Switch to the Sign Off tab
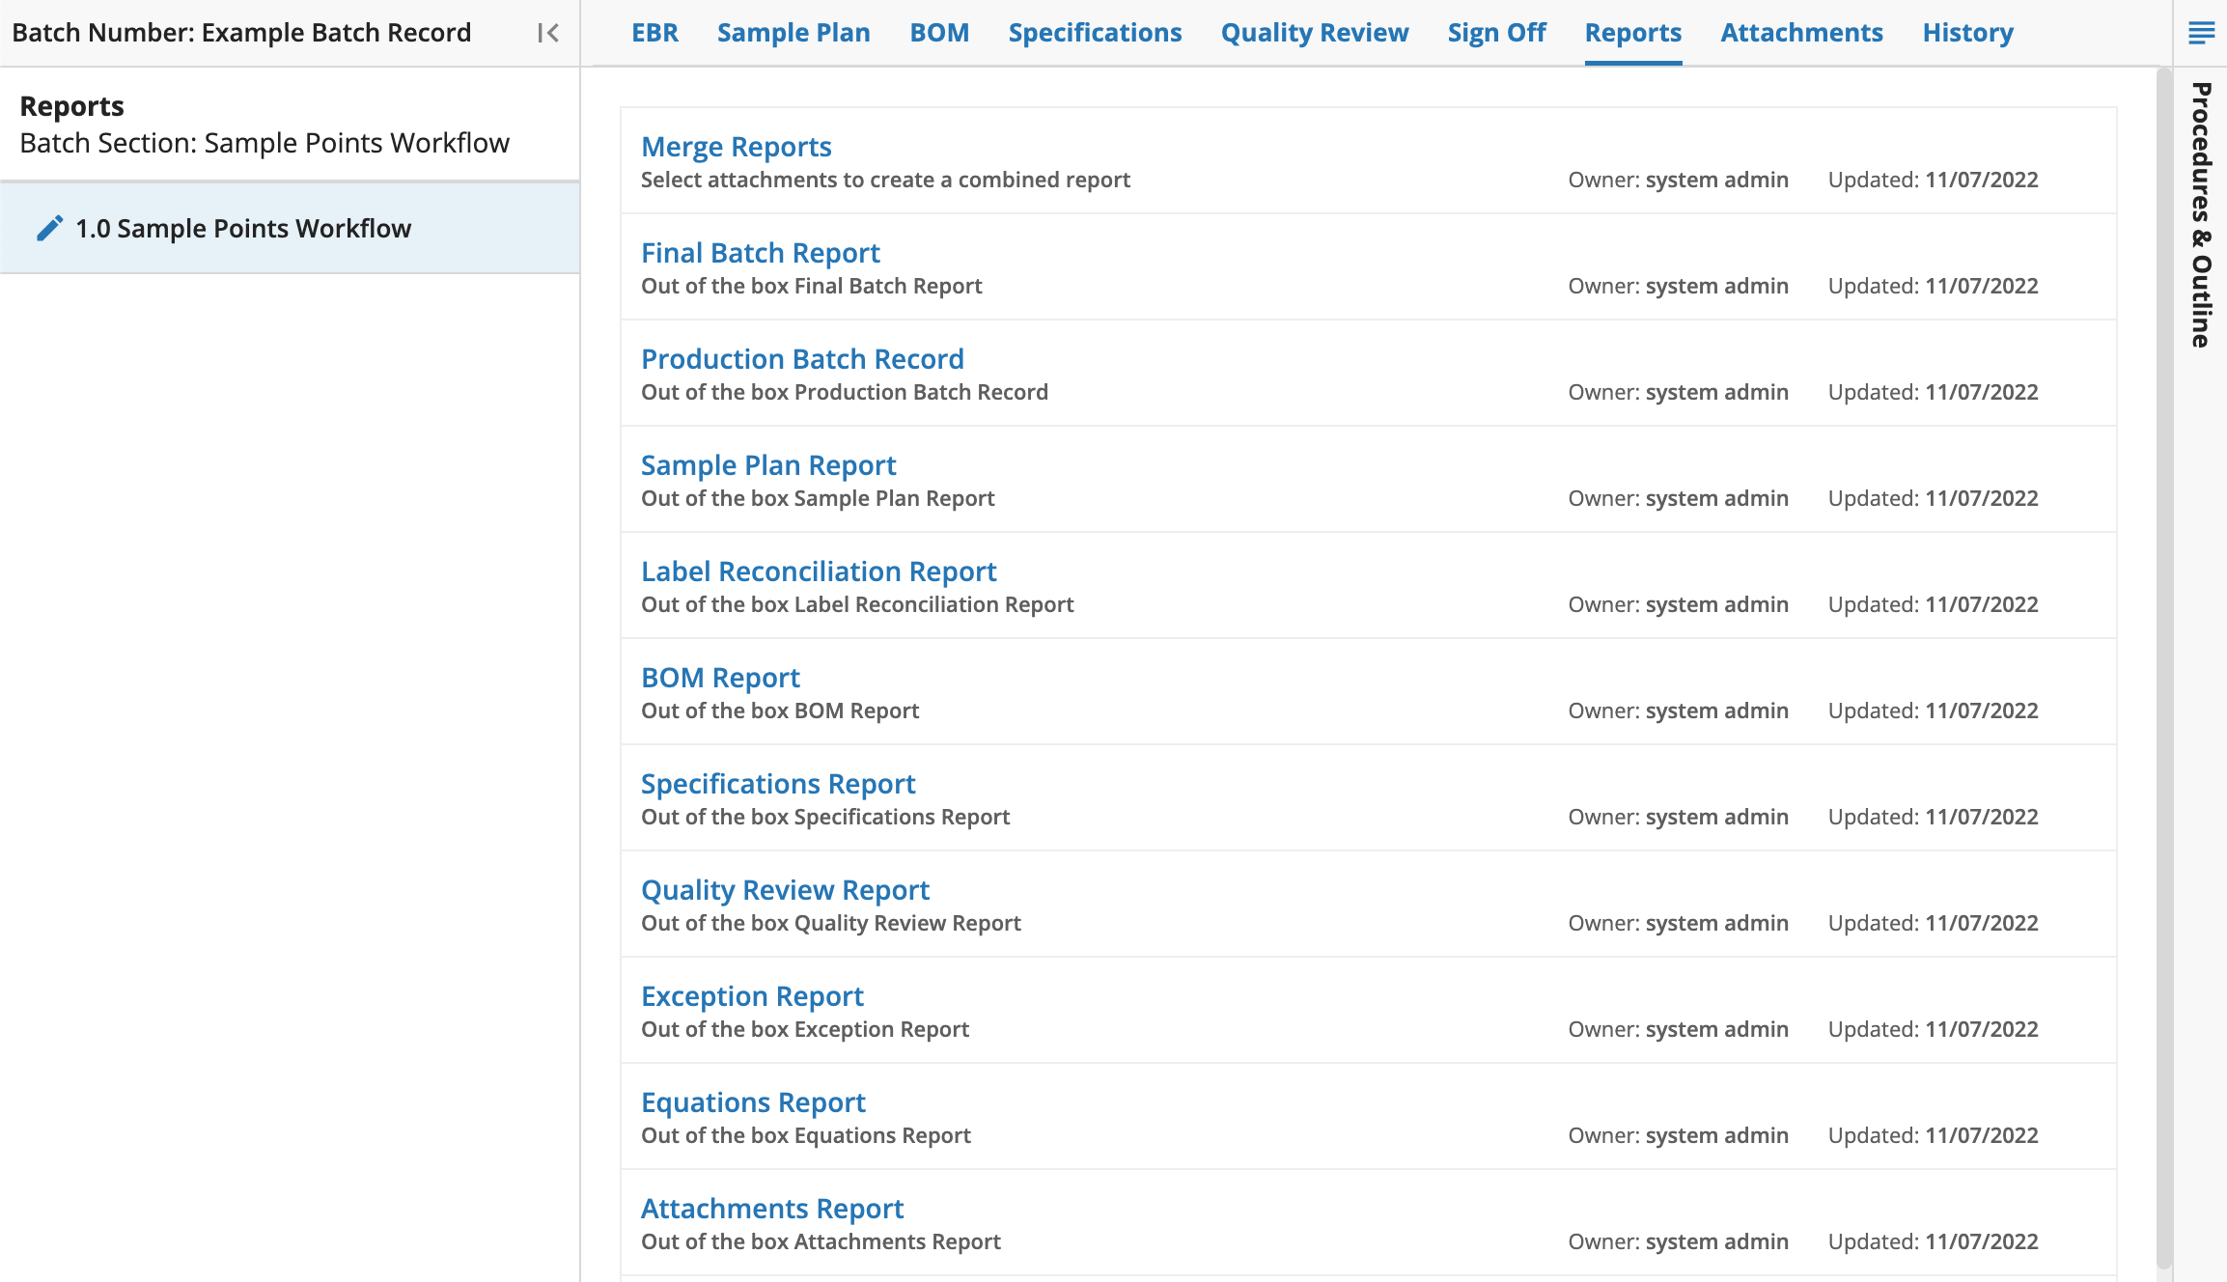This screenshot has width=2227, height=1282. [x=1496, y=33]
